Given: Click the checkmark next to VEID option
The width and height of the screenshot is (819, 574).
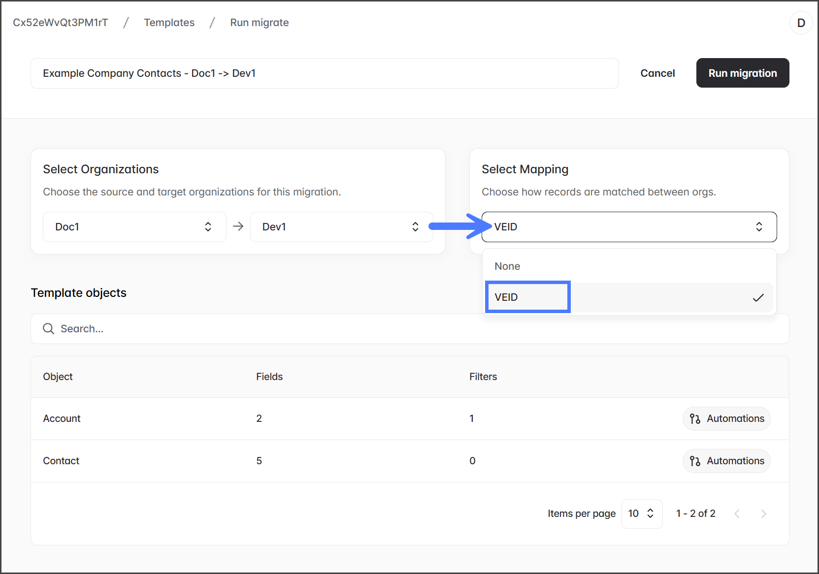Looking at the screenshot, I should [x=758, y=297].
